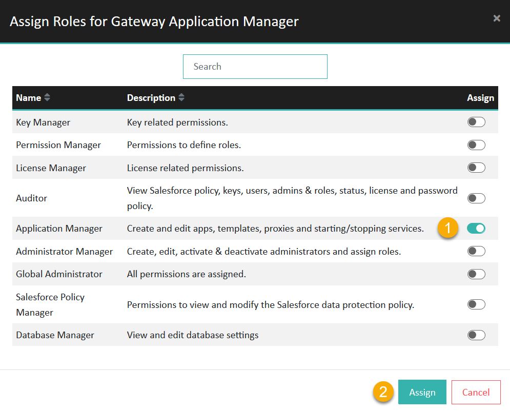Select the Permission Manager name cell
This screenshot has width=510, height=413.
(58, 145)
